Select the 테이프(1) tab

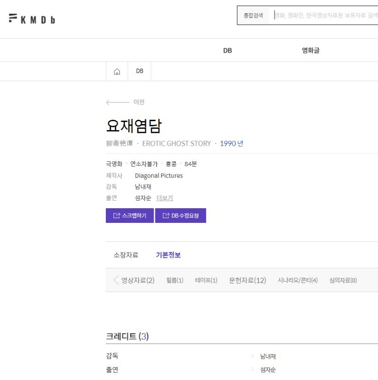(206, 280)
